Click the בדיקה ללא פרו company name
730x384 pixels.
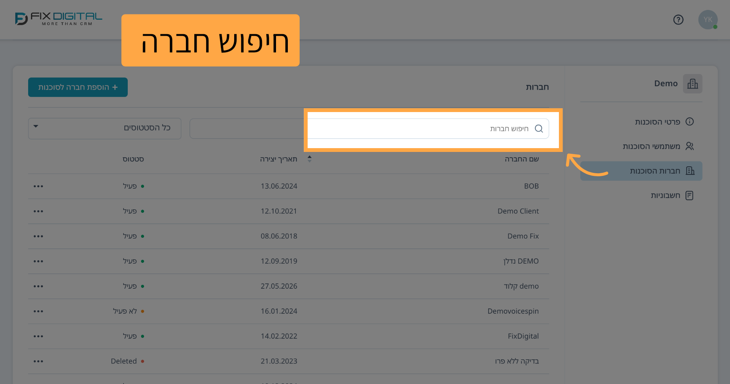tap(517, 361)
